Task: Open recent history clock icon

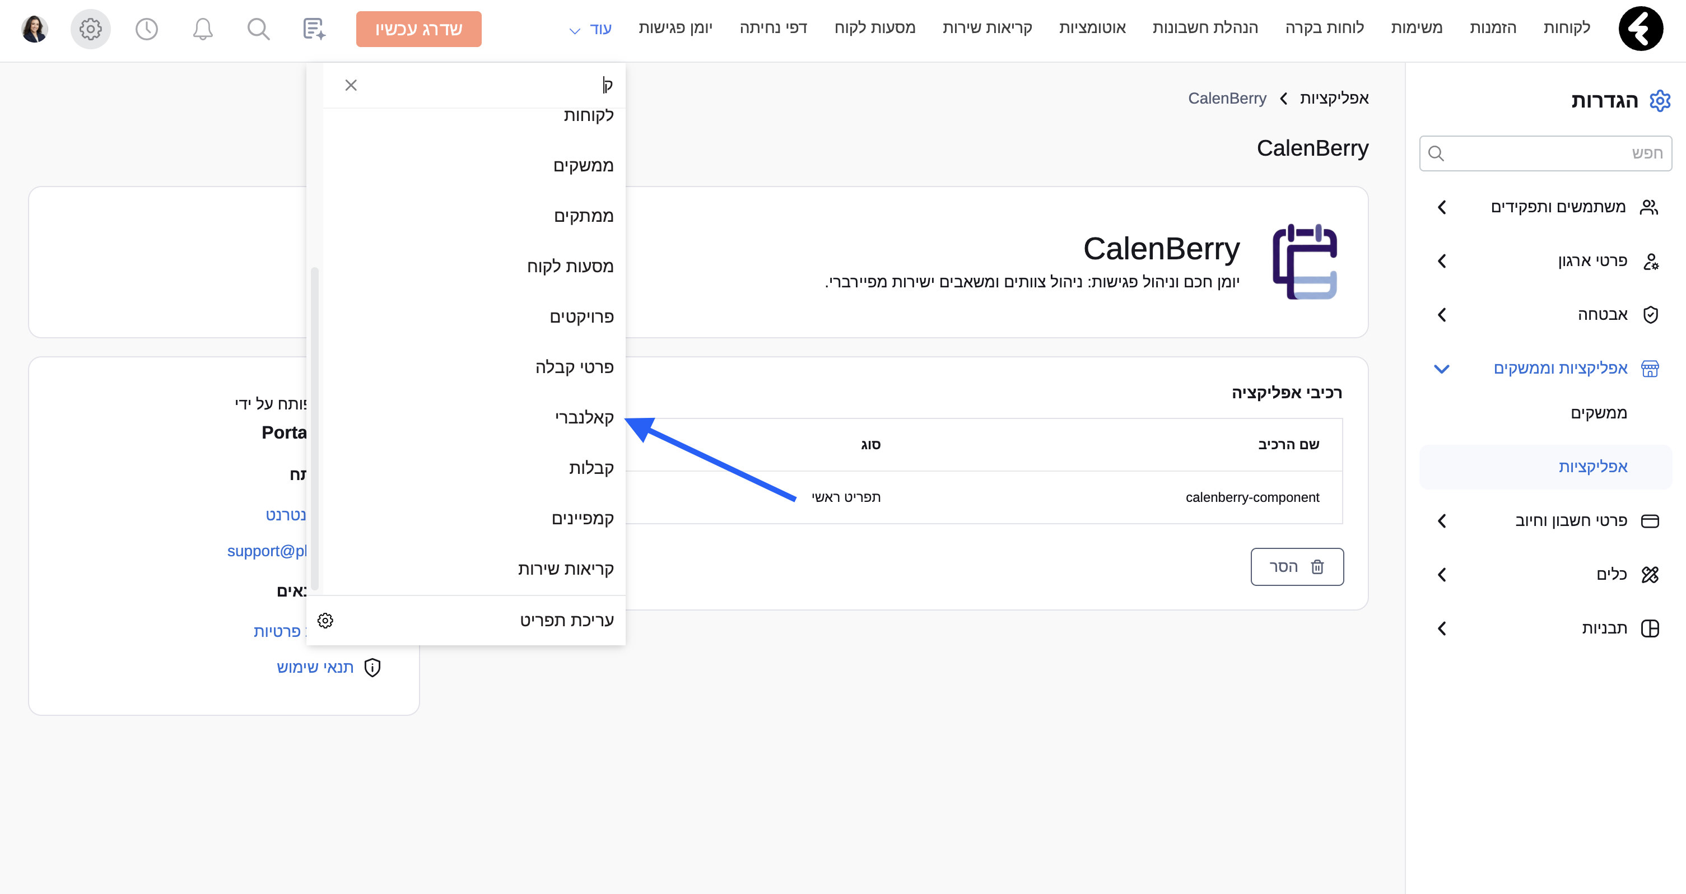Action: tap(147, 29)
